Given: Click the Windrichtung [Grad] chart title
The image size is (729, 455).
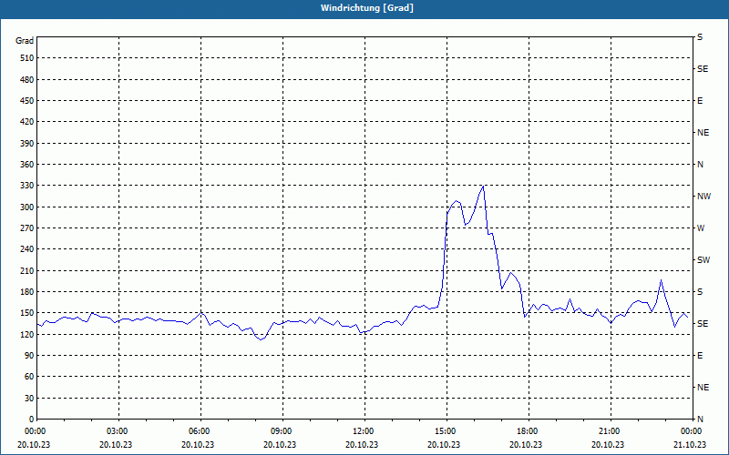Looking at the screenshot, I should [367, 8].
